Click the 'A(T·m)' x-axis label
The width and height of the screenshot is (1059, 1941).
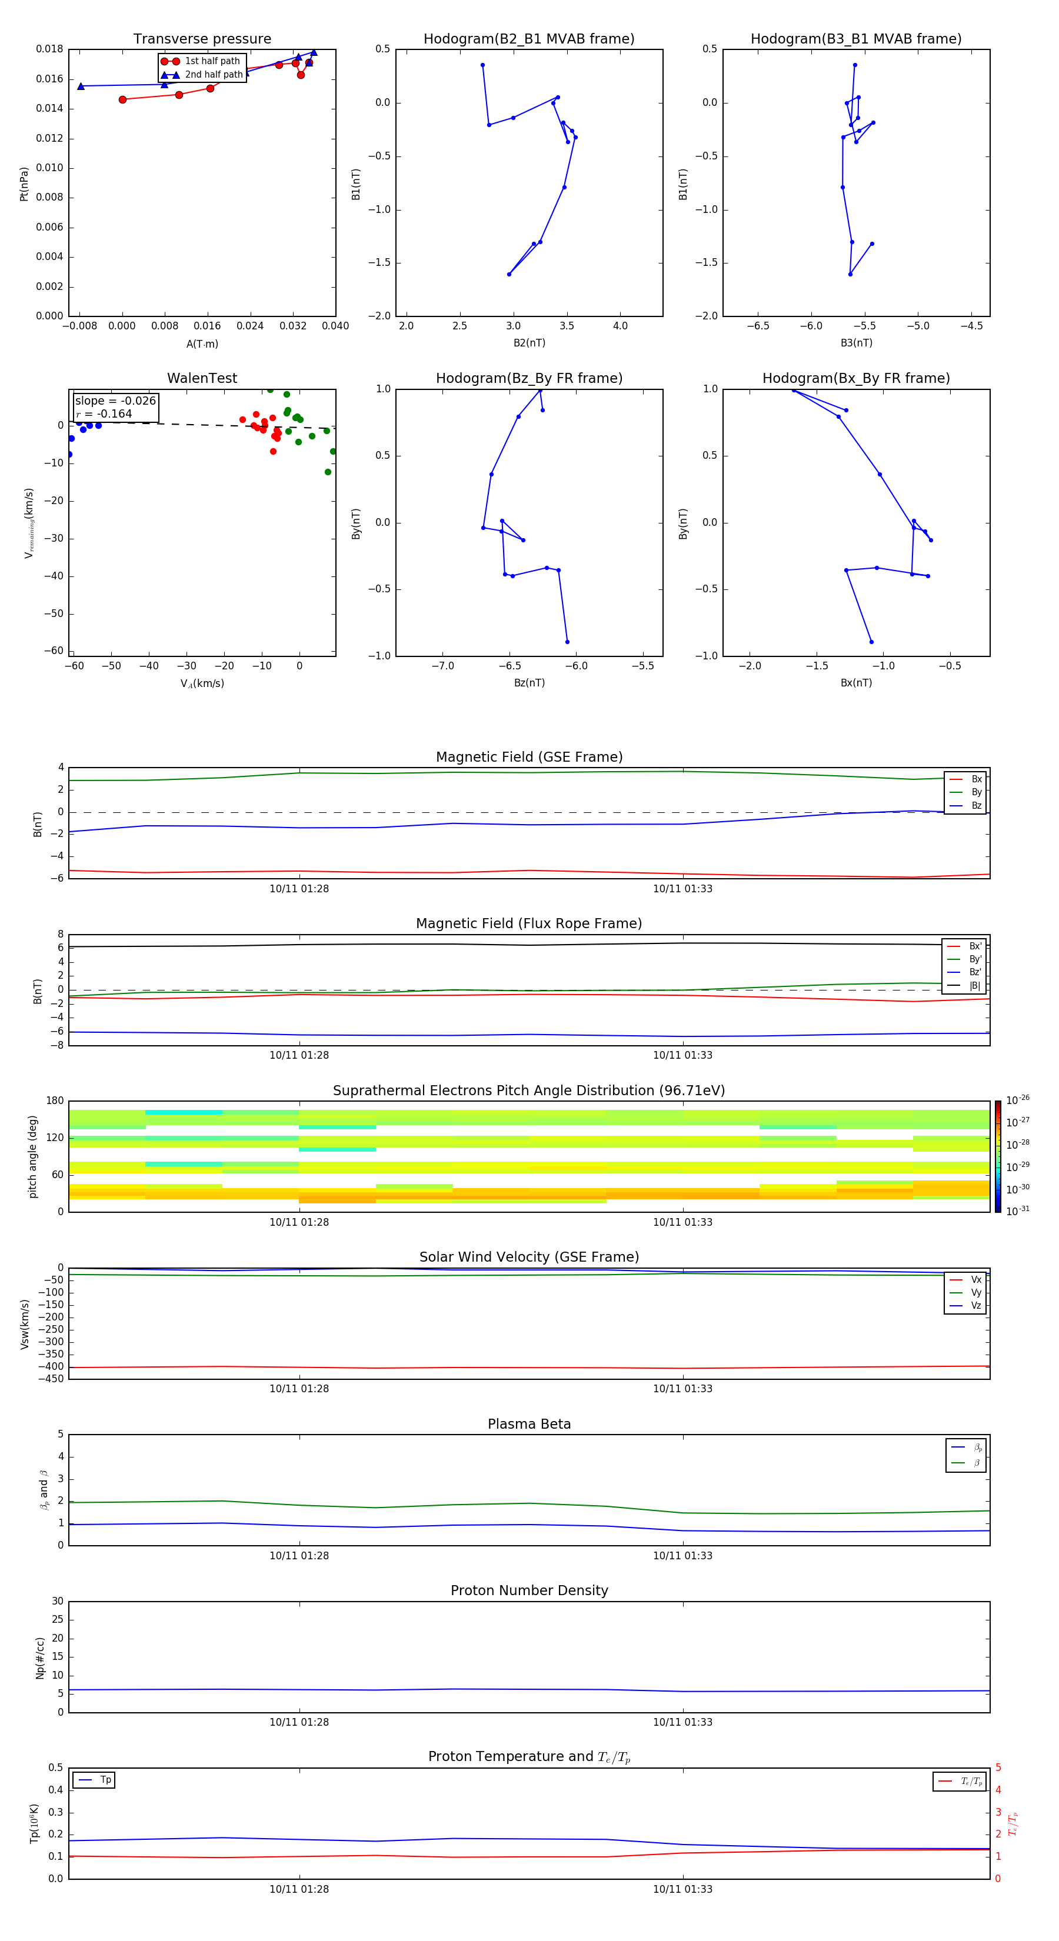tap(202, 344)
